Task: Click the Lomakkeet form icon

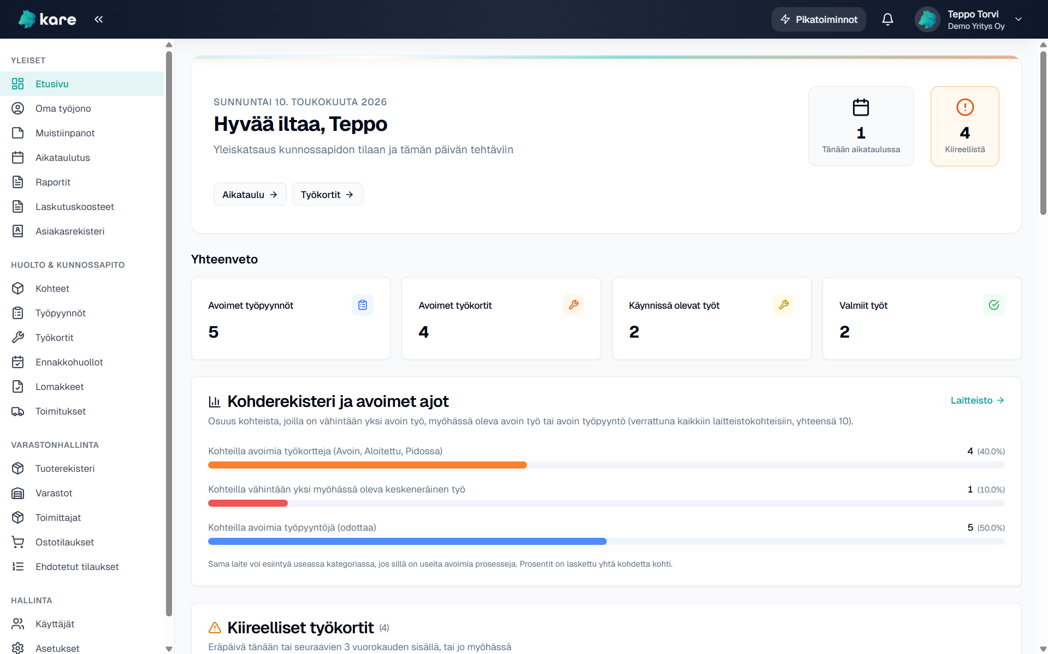Action: pos(18,386)
